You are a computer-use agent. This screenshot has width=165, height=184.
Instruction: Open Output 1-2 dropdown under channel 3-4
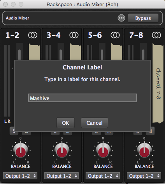point(61,176)
